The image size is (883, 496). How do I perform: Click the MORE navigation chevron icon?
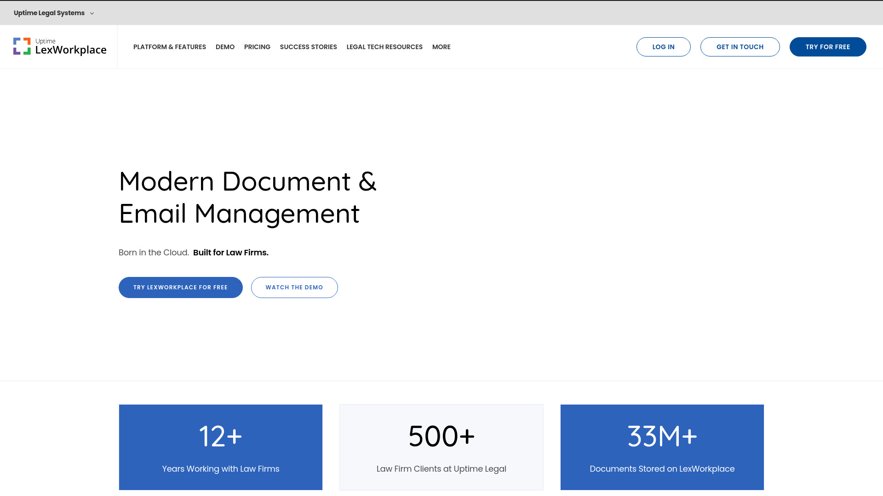453,47
